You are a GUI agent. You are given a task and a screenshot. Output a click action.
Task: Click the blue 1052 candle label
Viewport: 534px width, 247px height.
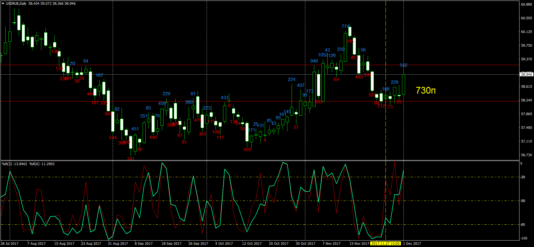(323, 55)
